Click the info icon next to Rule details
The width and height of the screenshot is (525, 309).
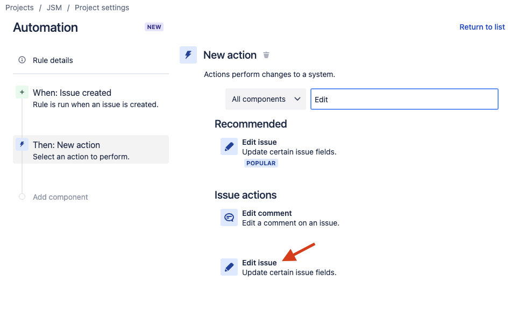22,60
